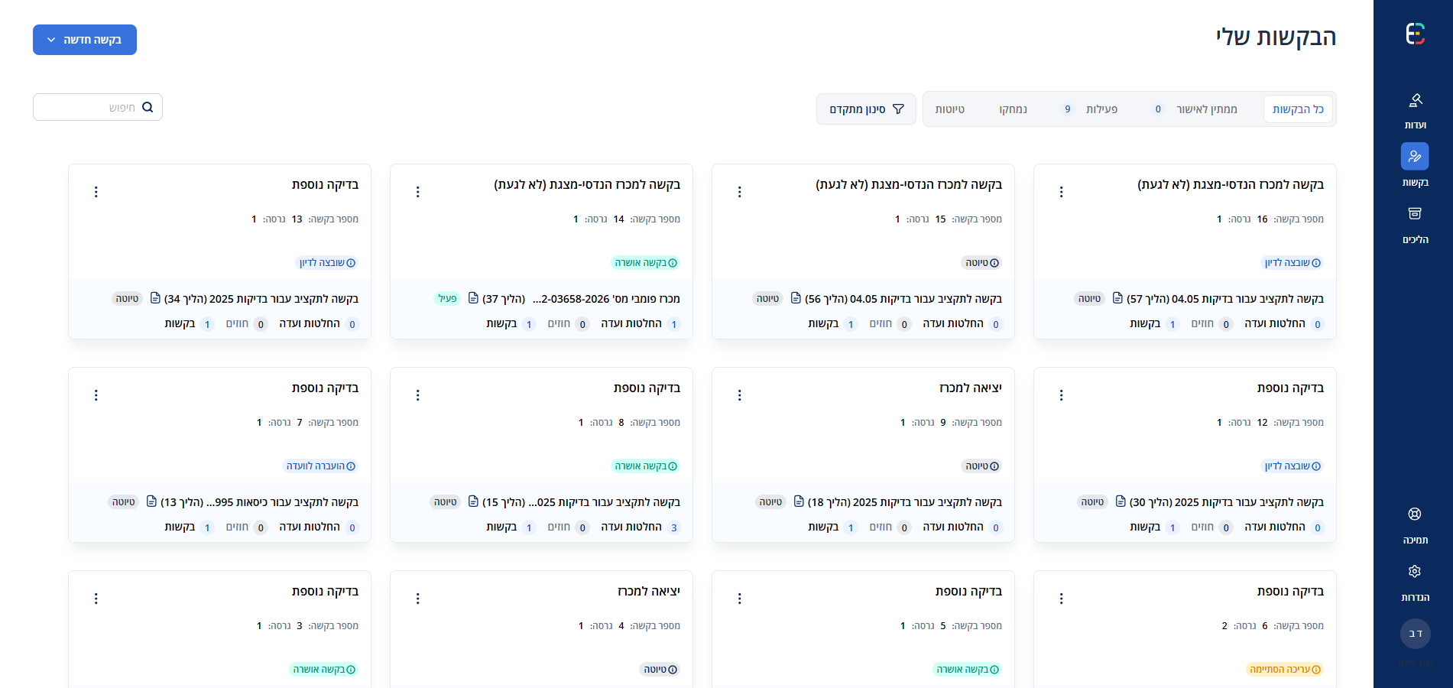Image resolution: width=1453 pixels, height=688 pixels.
Task: Open three-dot menu on request 16 card
Action: click(1061, 192)
